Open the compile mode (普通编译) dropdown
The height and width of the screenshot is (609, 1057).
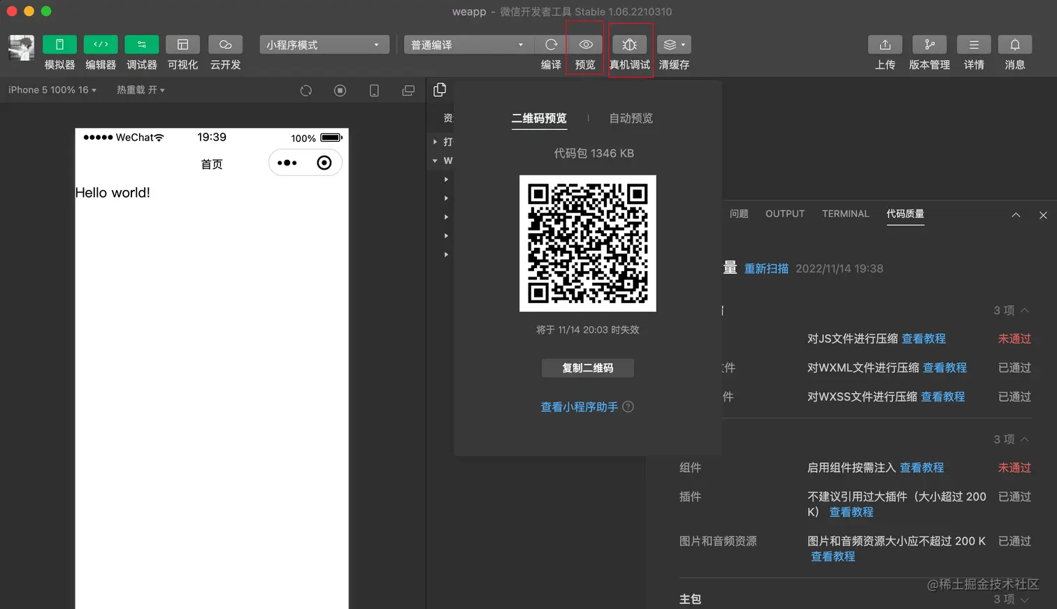pos(469,45)
